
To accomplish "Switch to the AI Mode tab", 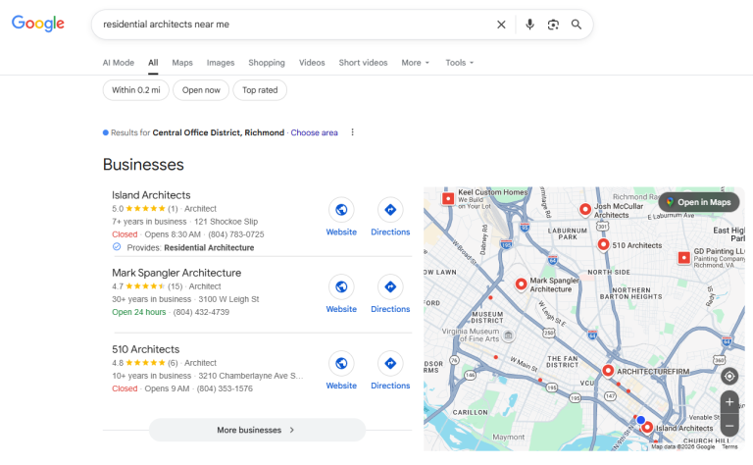I will [x=119, y=63].
